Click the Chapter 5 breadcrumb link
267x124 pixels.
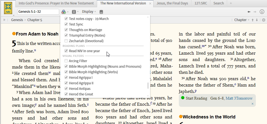[x=35, y=20]
